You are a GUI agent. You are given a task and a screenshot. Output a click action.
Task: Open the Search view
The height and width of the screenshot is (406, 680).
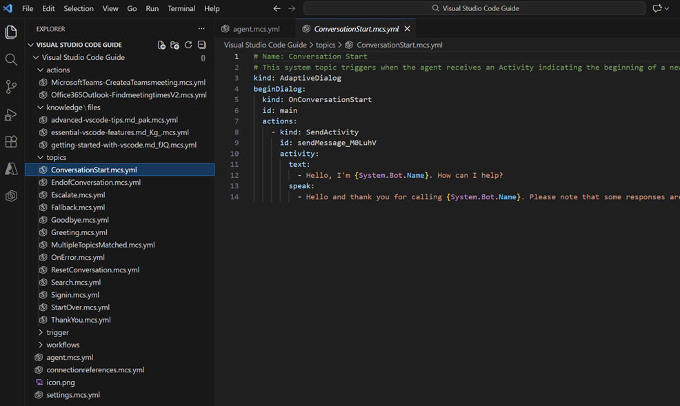pos(11,59)
